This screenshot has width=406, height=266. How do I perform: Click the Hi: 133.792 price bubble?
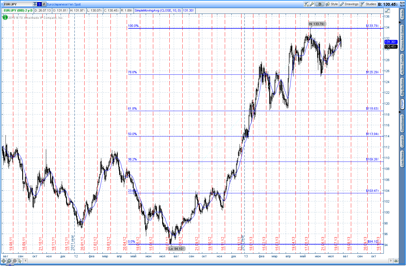pos(317,24)
